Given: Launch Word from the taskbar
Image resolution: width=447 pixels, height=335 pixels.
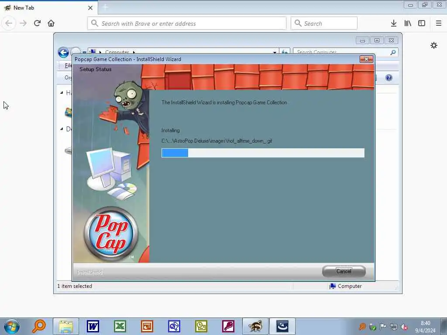Looking at the screenshot, I should click(x=93, y=326).
